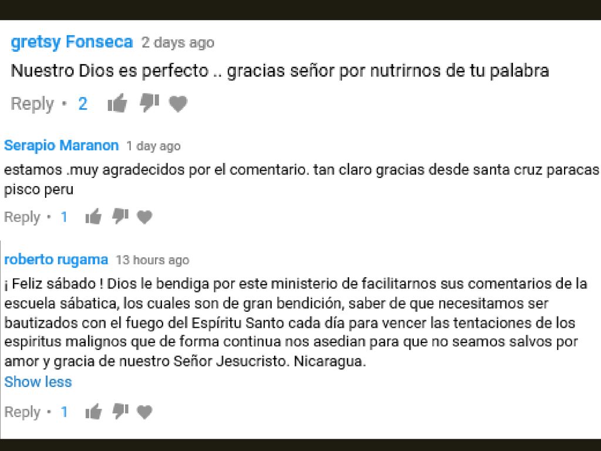View the 2 replies on gretsy's comment
This screenshot has height=451, width=601.
pos(83,103)
